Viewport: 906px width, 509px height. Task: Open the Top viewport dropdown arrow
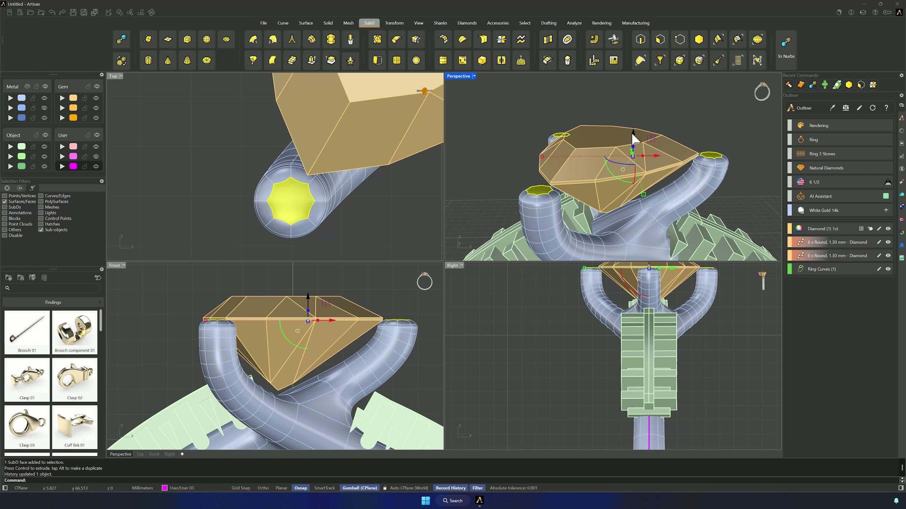pos(121,76)
